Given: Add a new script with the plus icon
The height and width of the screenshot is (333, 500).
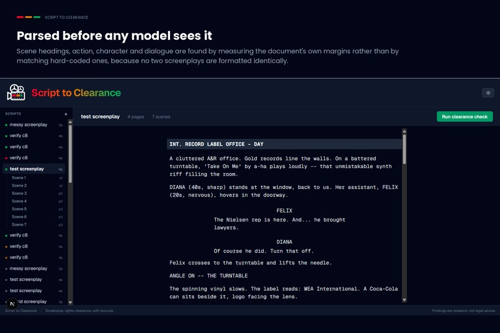Looking at the screenshot, I should tap(66, 114).
